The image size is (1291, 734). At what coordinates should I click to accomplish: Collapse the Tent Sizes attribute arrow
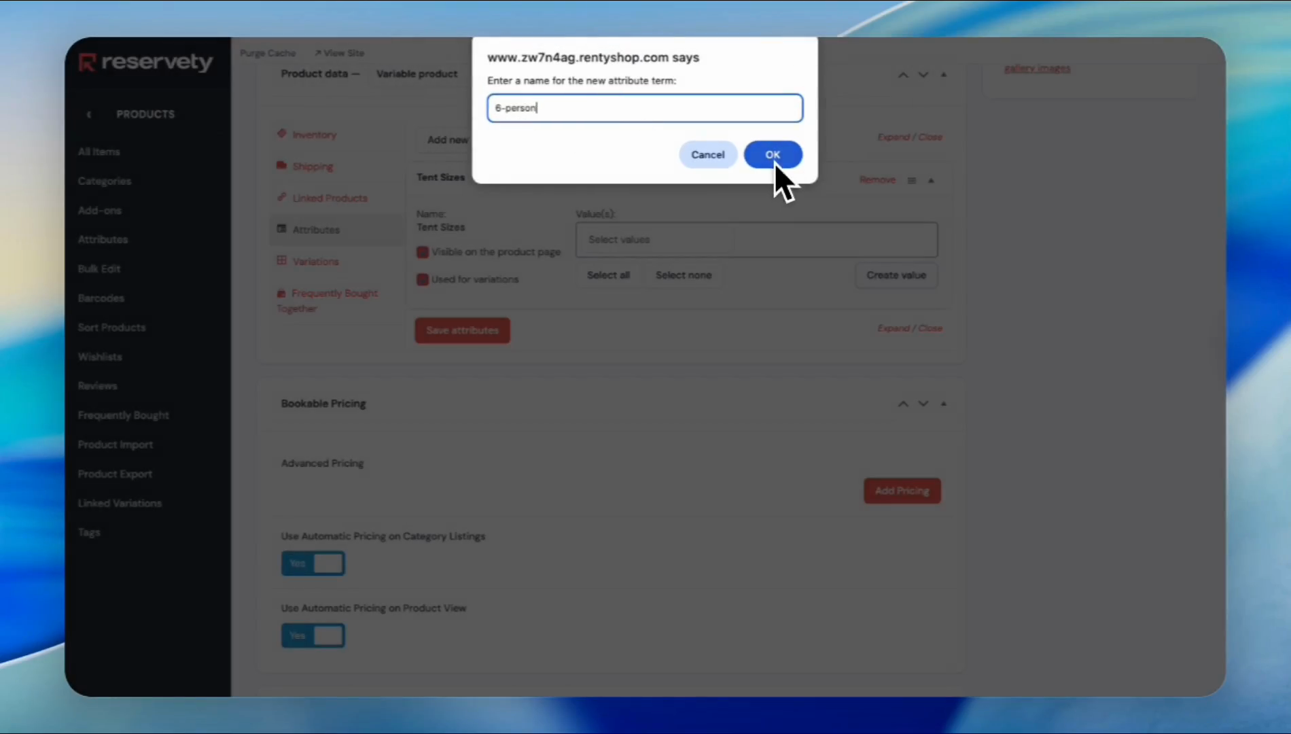click(931, 180)
